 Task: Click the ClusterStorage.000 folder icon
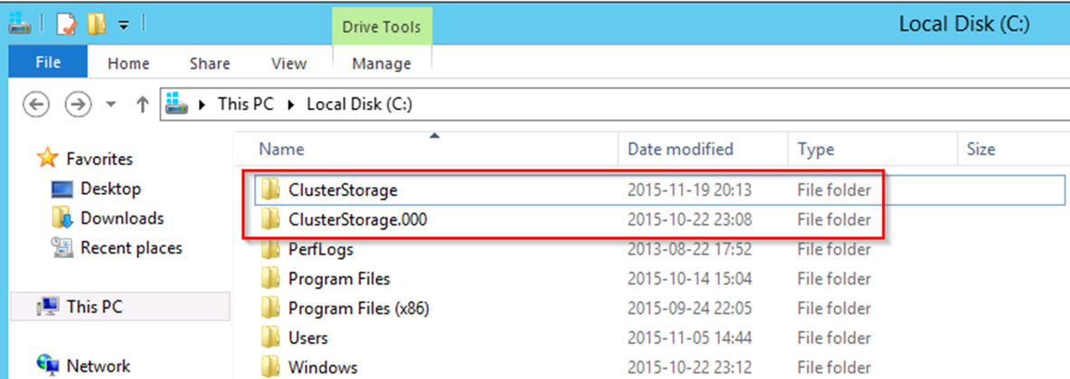point(271,219)
